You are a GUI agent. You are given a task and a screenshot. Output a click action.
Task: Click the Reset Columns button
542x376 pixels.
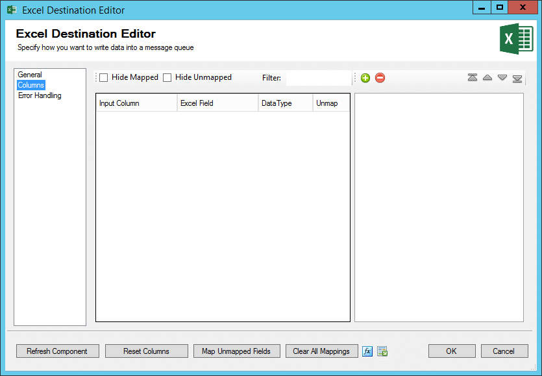(x=147, y=351)
